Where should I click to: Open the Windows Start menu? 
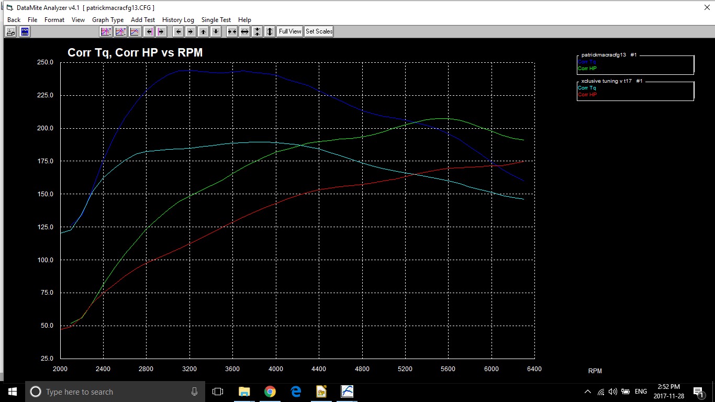click(x=13, y=392)
